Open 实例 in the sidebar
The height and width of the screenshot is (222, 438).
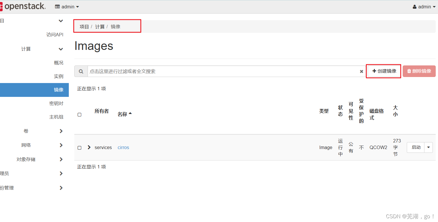(x=59, y=76)
